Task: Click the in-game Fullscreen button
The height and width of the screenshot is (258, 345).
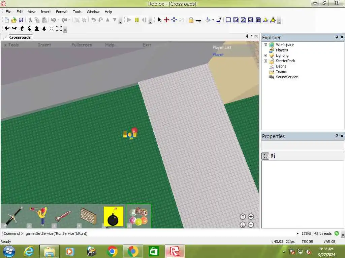Action: click(x=82, y=45)
